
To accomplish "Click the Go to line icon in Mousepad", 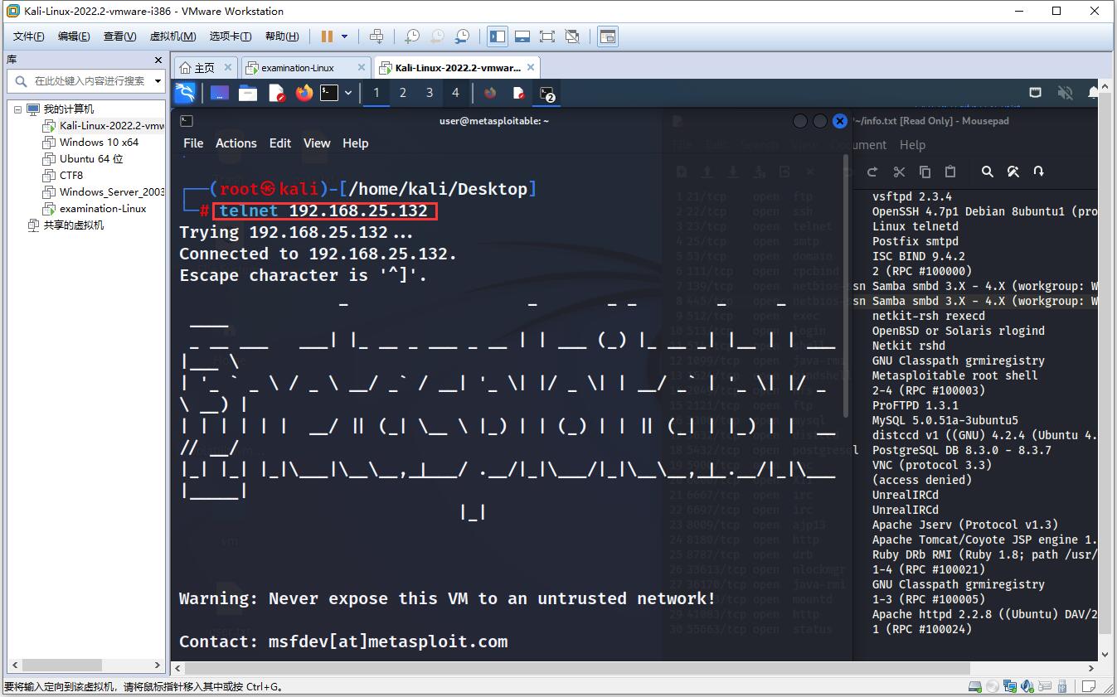I will [x=1038, y=172].
